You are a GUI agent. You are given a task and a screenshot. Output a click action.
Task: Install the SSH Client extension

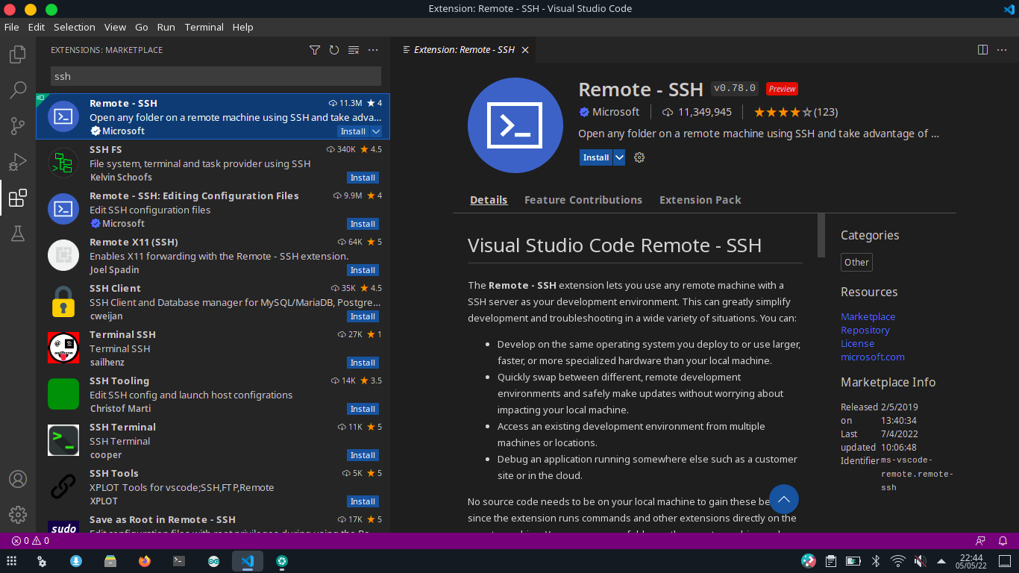(x=363, y=316)
